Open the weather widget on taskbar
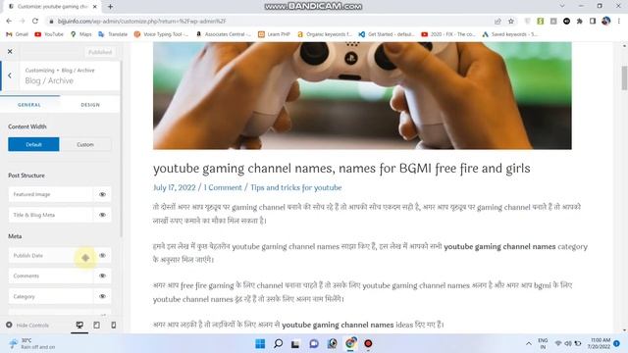This screenshot has height=353, width=628. 32,343
